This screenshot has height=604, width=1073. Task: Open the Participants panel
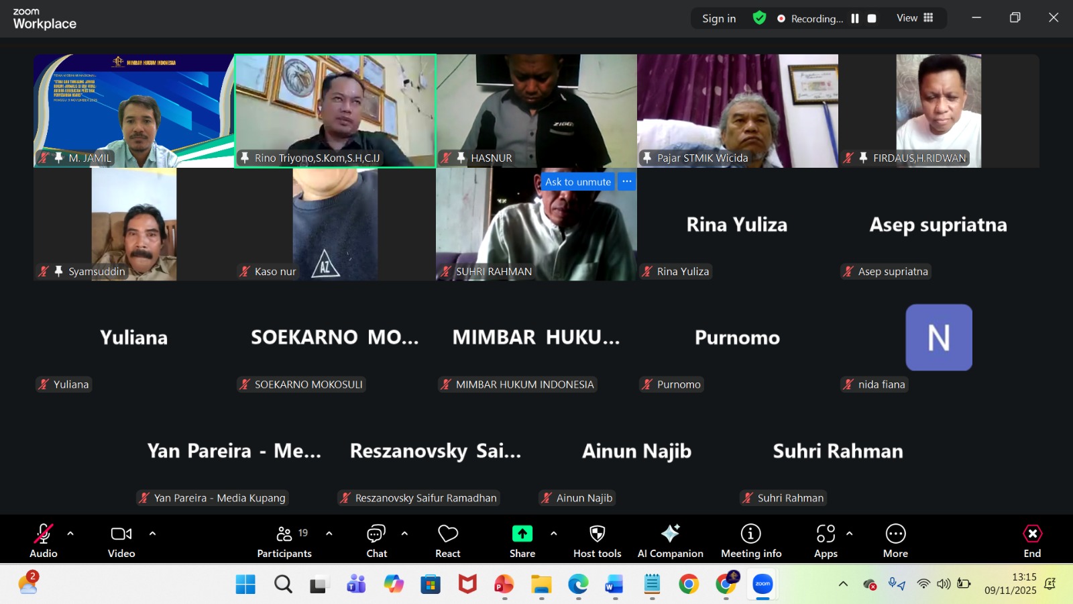tap(284, 541)
